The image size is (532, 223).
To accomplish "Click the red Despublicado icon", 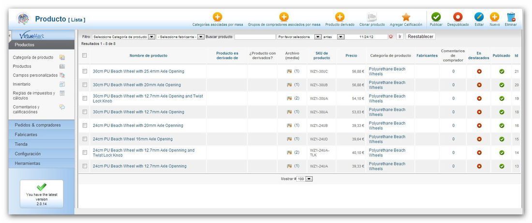I will click(x=458, y=16).
